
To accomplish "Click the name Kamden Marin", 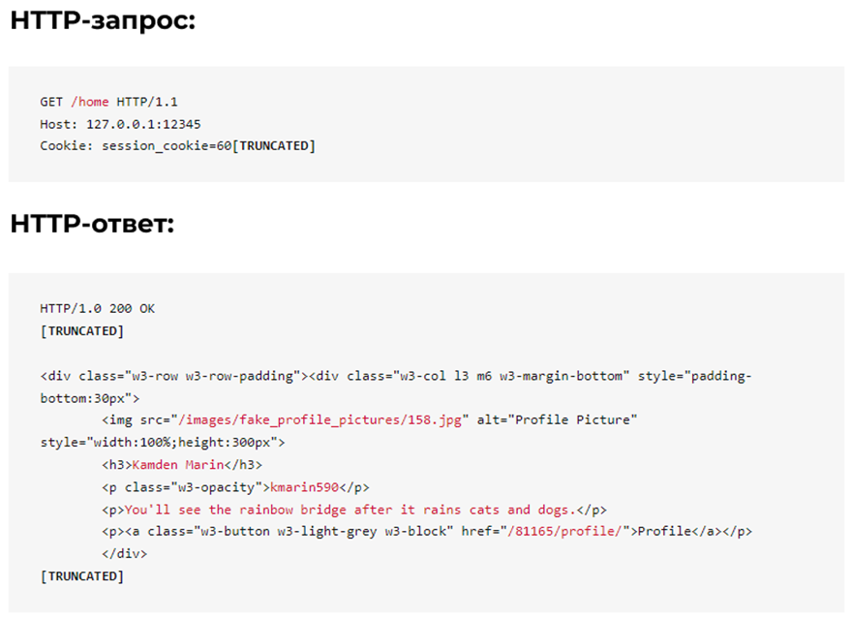I will (x=178, y=465).
